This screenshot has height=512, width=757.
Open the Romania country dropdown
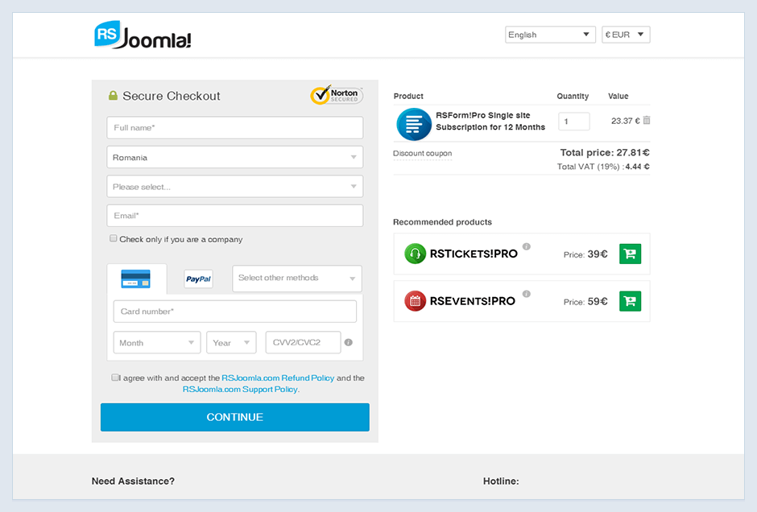tap(234, 158)
